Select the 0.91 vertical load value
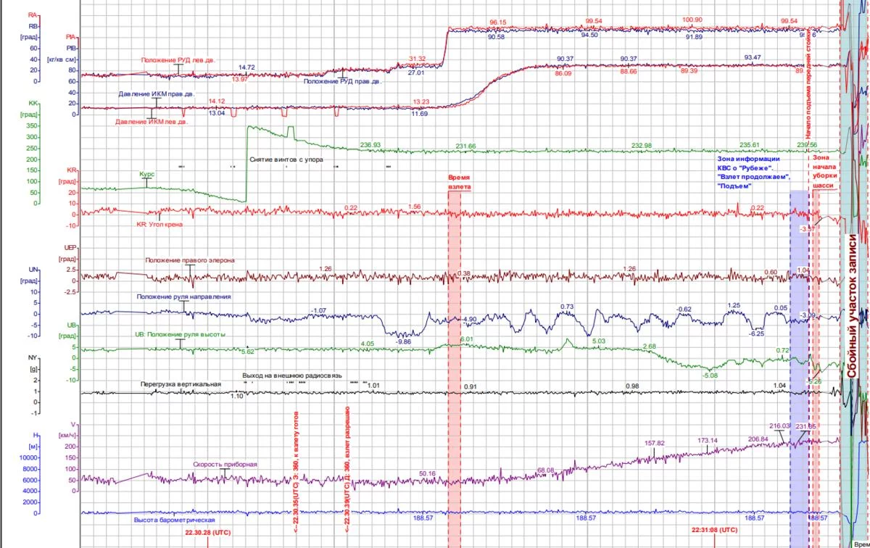Screen dimensions: 870x548 [x=471, y=387]
